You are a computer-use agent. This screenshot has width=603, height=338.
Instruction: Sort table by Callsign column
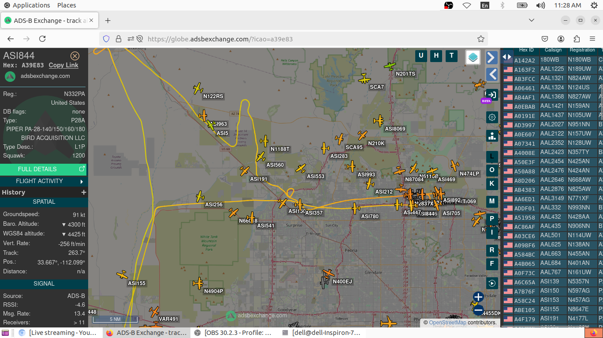tap(553, 50)
